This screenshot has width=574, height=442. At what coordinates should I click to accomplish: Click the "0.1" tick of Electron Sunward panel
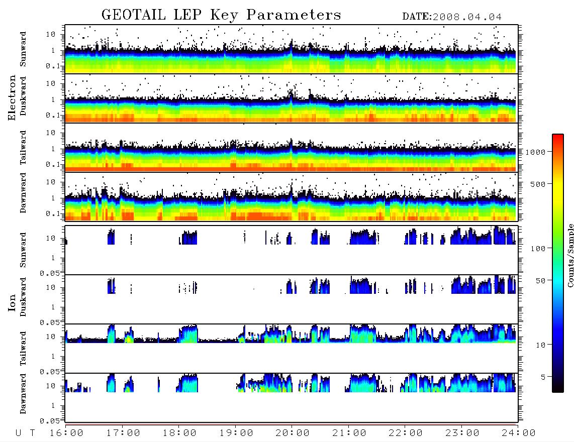pos(53,66)
